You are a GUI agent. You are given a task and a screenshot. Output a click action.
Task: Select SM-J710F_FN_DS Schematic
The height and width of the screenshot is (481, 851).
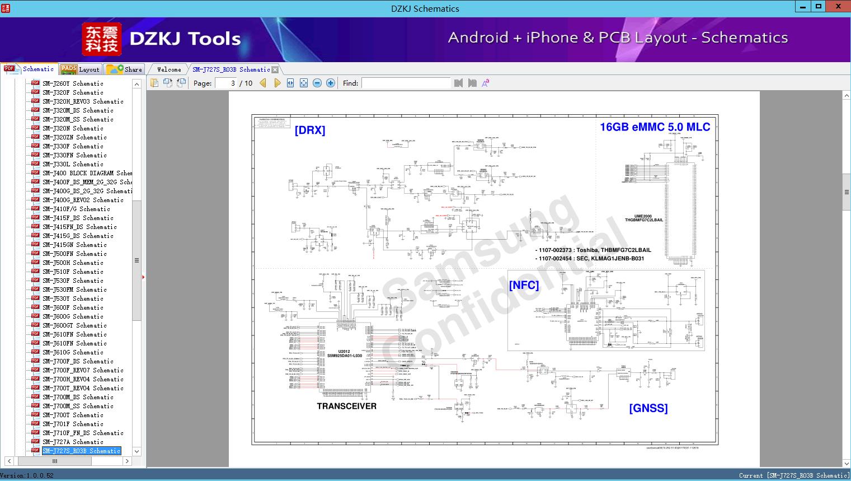(x=83, y=433)
